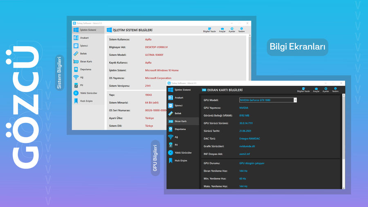Click Bilgileri Yazdır icon in dark window toolbar
The image size is (368, 207).
tap(303, 89)
